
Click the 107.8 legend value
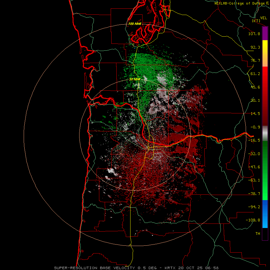[254, 34]
